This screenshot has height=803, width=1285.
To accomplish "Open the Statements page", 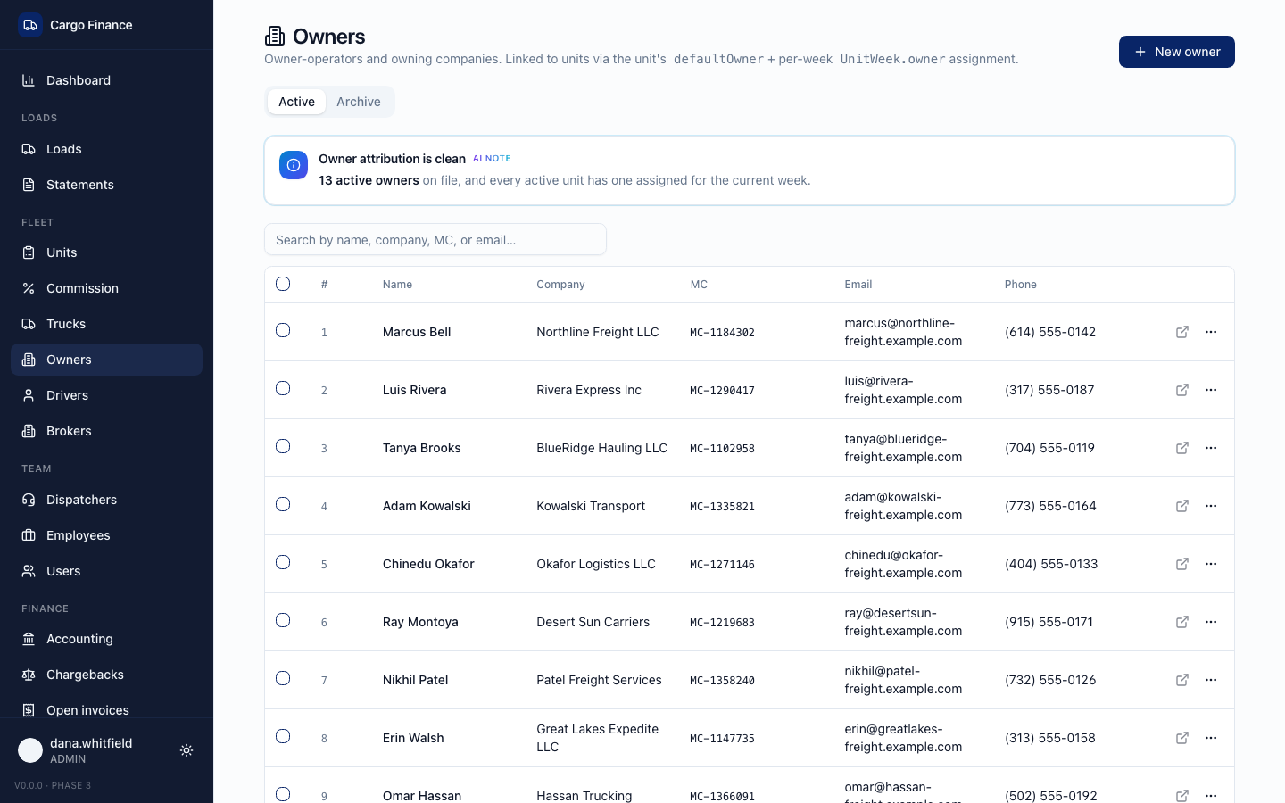I will click(106, 185).
